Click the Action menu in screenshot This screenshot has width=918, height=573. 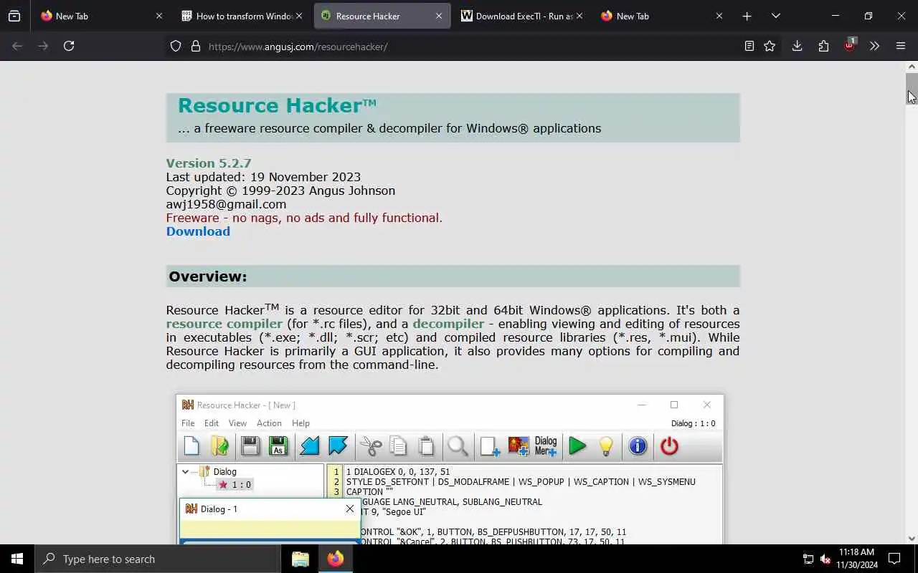point(269,423)
